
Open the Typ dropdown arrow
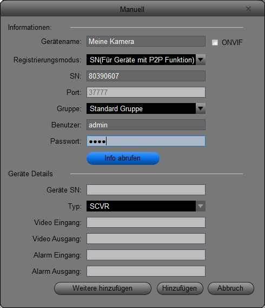click(201, 206)
